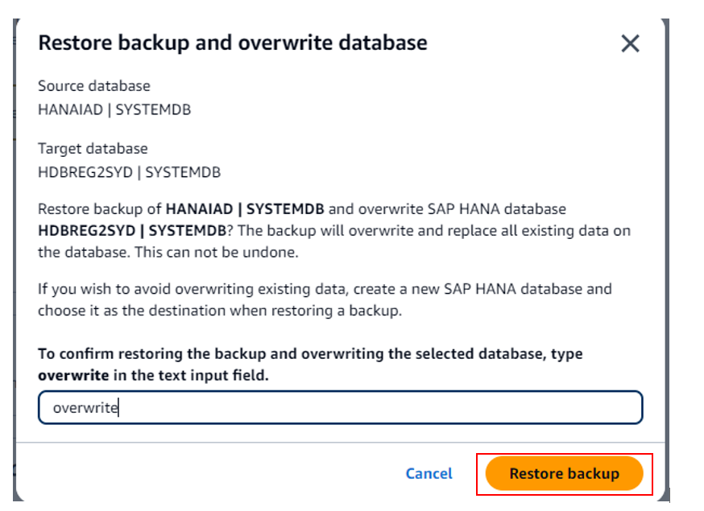Screen dimensions: 704x511
Task: Click bold HANAIAD | SYSTEMDB in the warning paragraph
Action: 245,209
